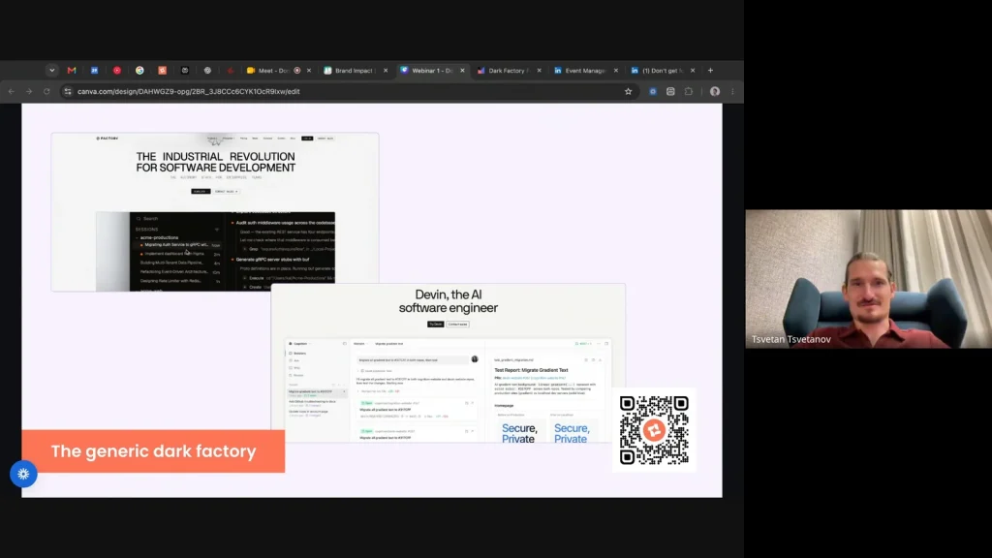This screenshot has width=992, height=558.
Task: Close the Webinar 1 tab
Action: [462, 70]
